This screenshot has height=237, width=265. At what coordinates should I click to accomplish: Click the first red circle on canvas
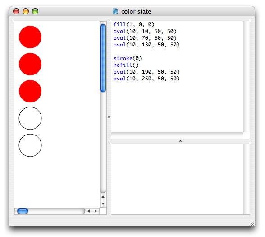pos(30,37)
